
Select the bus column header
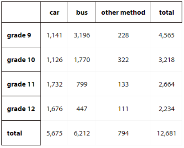tap(82, 12)
